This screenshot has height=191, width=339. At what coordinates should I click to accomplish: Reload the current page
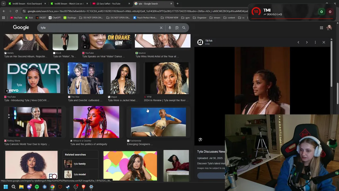coord(16,11)
